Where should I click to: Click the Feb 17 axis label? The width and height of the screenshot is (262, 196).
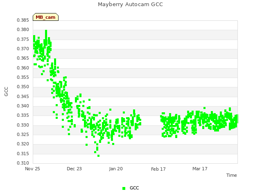pos(158,169)
